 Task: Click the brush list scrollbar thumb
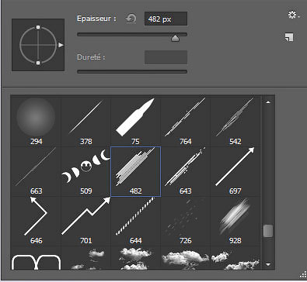pos(268,231)
